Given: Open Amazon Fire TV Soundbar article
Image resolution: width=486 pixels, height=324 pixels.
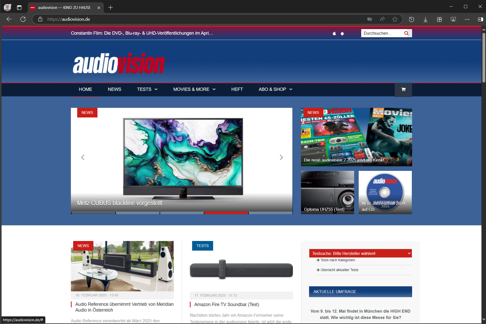Looking at the screenshot, I should pos(227,305).
